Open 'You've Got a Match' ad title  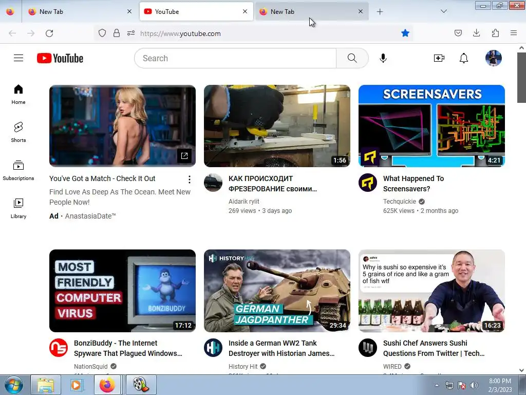tap(102, 178)
